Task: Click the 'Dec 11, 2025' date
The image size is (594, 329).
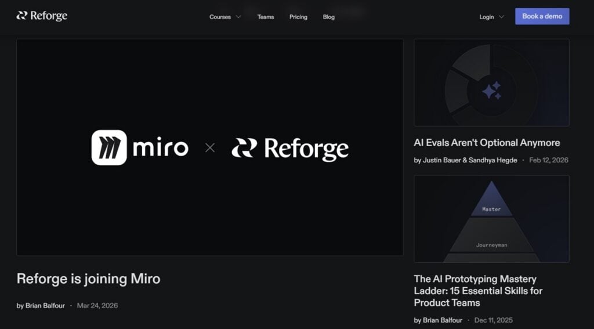Action: (x=494, y=320)
